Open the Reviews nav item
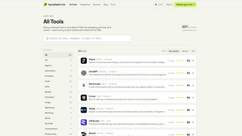 click(x=96, y=5)
